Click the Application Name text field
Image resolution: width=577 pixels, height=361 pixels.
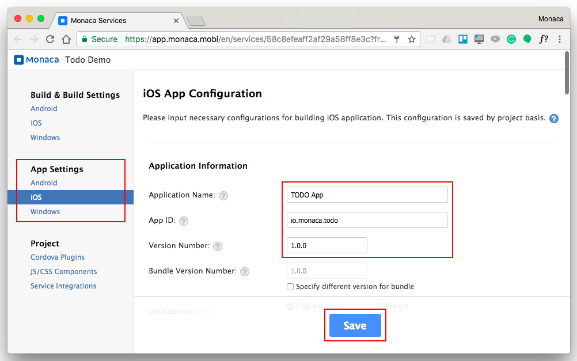[x=367, y=195]
